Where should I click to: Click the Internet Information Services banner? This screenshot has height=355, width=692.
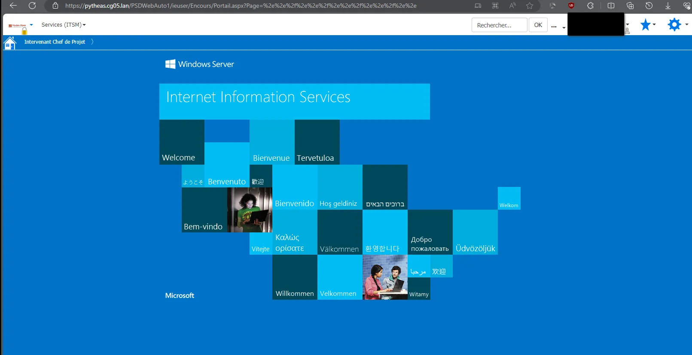coord(295,102)
